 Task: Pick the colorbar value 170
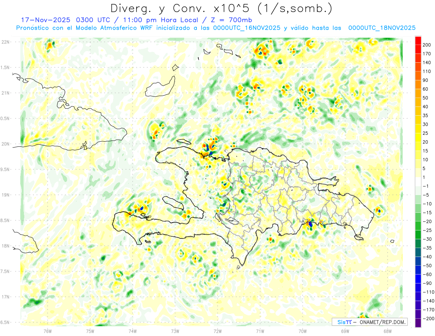426,54
